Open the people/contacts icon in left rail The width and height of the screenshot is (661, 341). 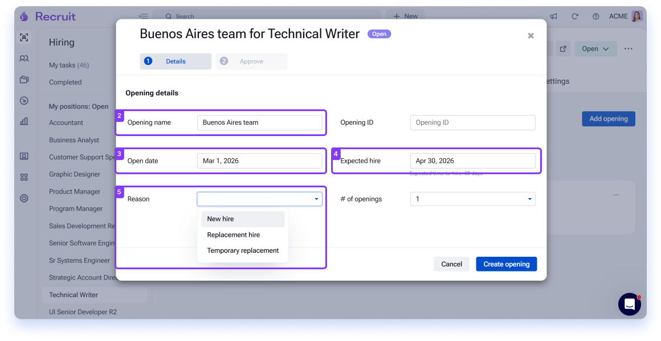click(x=24, y=59)
